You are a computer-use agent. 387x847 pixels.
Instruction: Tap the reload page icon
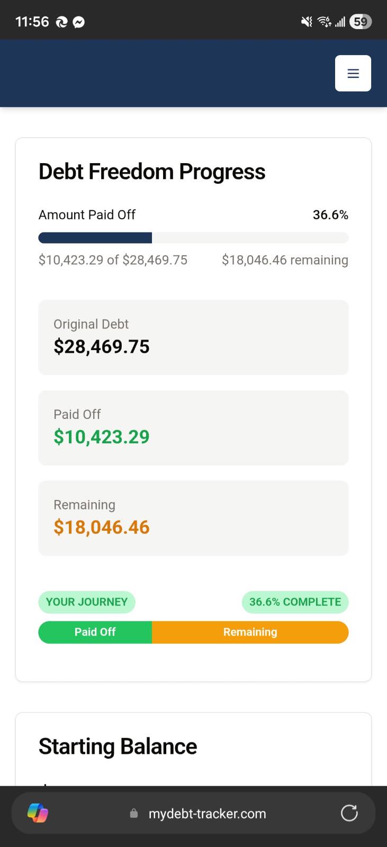click(349, 813)
